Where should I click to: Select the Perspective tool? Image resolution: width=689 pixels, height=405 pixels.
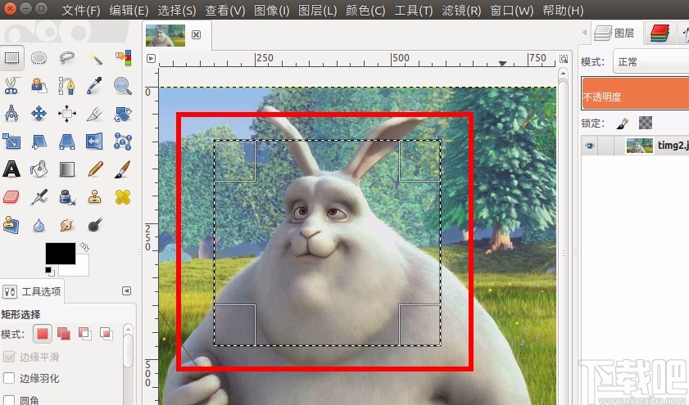click(x=67, y=142)
